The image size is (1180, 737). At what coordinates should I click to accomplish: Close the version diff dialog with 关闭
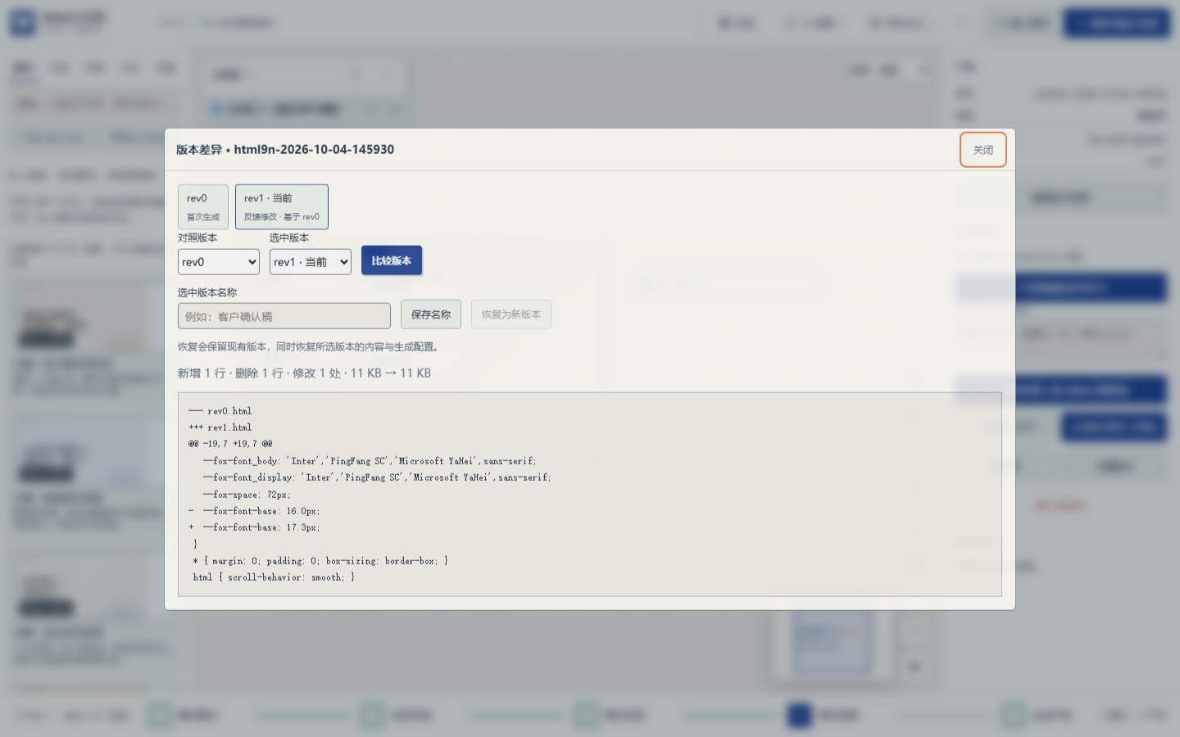coord(983,150)
